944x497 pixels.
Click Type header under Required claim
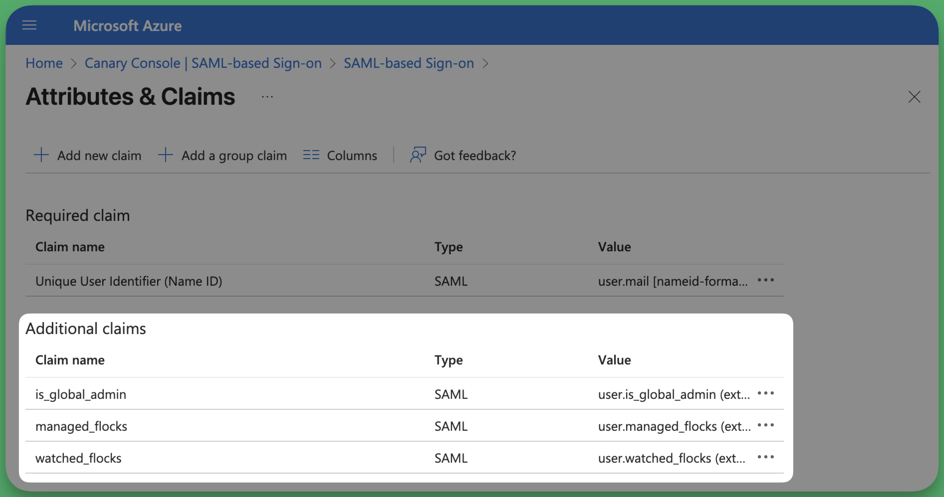[449, 247]
